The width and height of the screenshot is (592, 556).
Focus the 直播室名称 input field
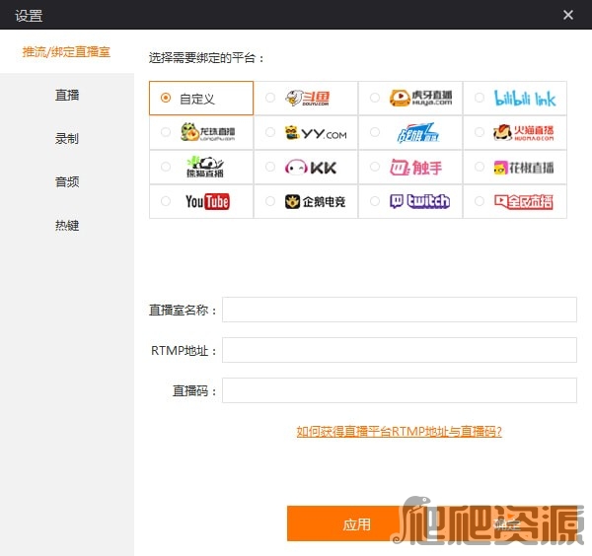coord(399,310)
